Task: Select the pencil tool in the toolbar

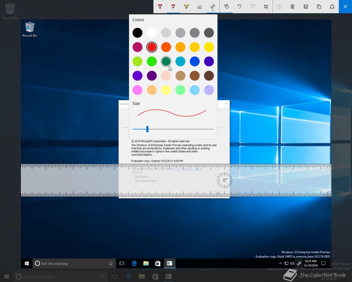Action: [x=173, y=7]
